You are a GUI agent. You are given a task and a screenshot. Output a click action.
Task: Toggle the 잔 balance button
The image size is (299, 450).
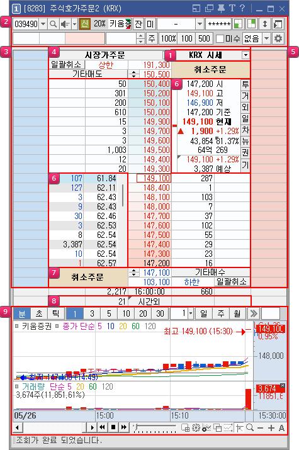(138, 24)
